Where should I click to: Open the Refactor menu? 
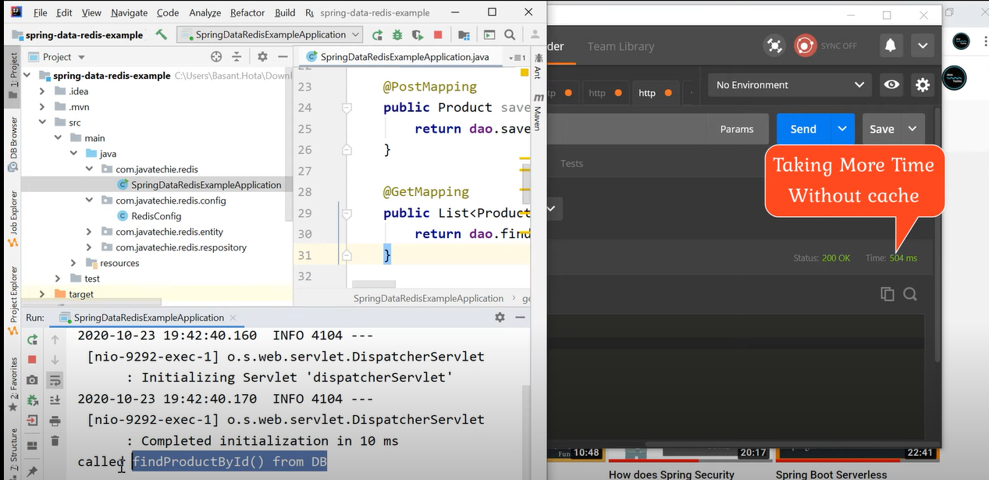(247, 12)
